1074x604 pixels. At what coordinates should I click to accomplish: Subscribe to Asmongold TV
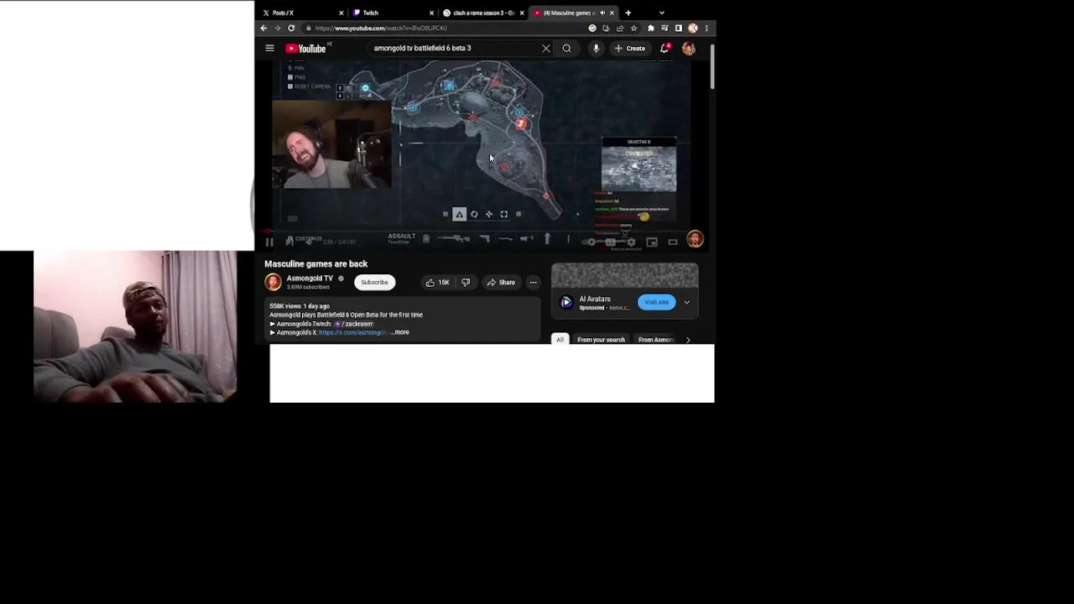coord(374,282)
